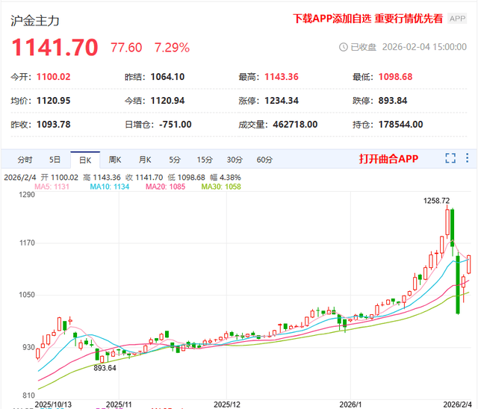Image resolution: width=478 pixels, height=409 pixels.
Task: Click the gray APP badge icon
Action: tap(457, 19)
